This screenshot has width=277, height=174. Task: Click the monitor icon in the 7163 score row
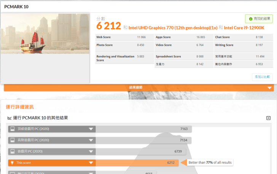[13, 129]
